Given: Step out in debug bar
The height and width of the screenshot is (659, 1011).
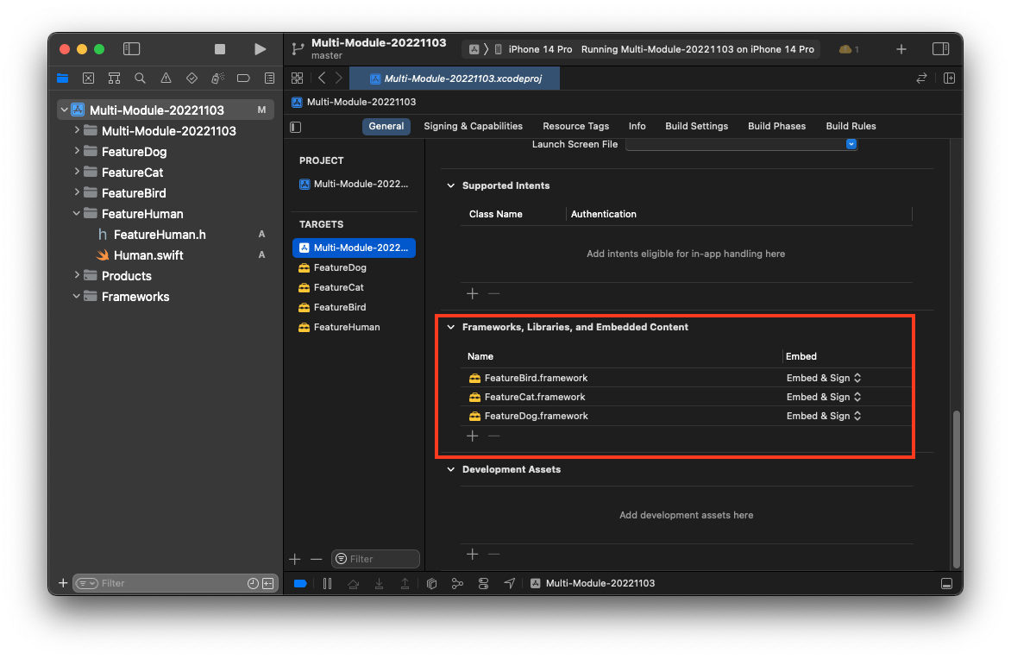Looking at the screenshot, I should pyautogui.click(x=405, y=584).
